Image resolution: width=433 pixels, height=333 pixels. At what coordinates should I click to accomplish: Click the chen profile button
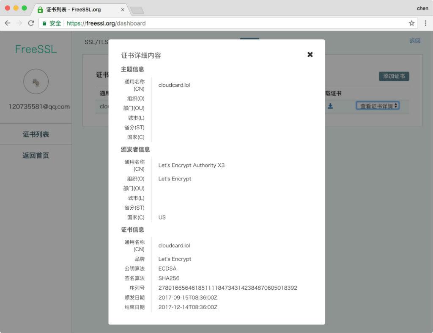point(422,8)
